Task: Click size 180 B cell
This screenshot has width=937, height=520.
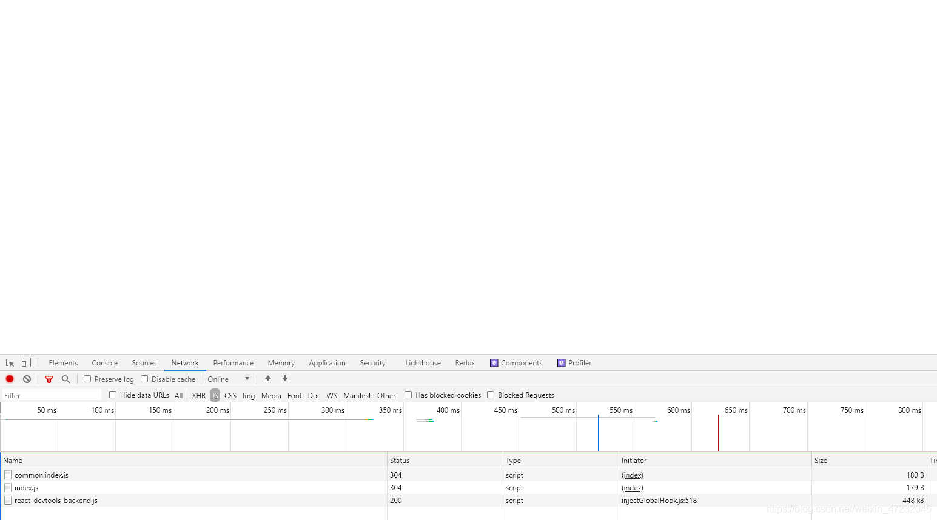Action: coord(915,475)
